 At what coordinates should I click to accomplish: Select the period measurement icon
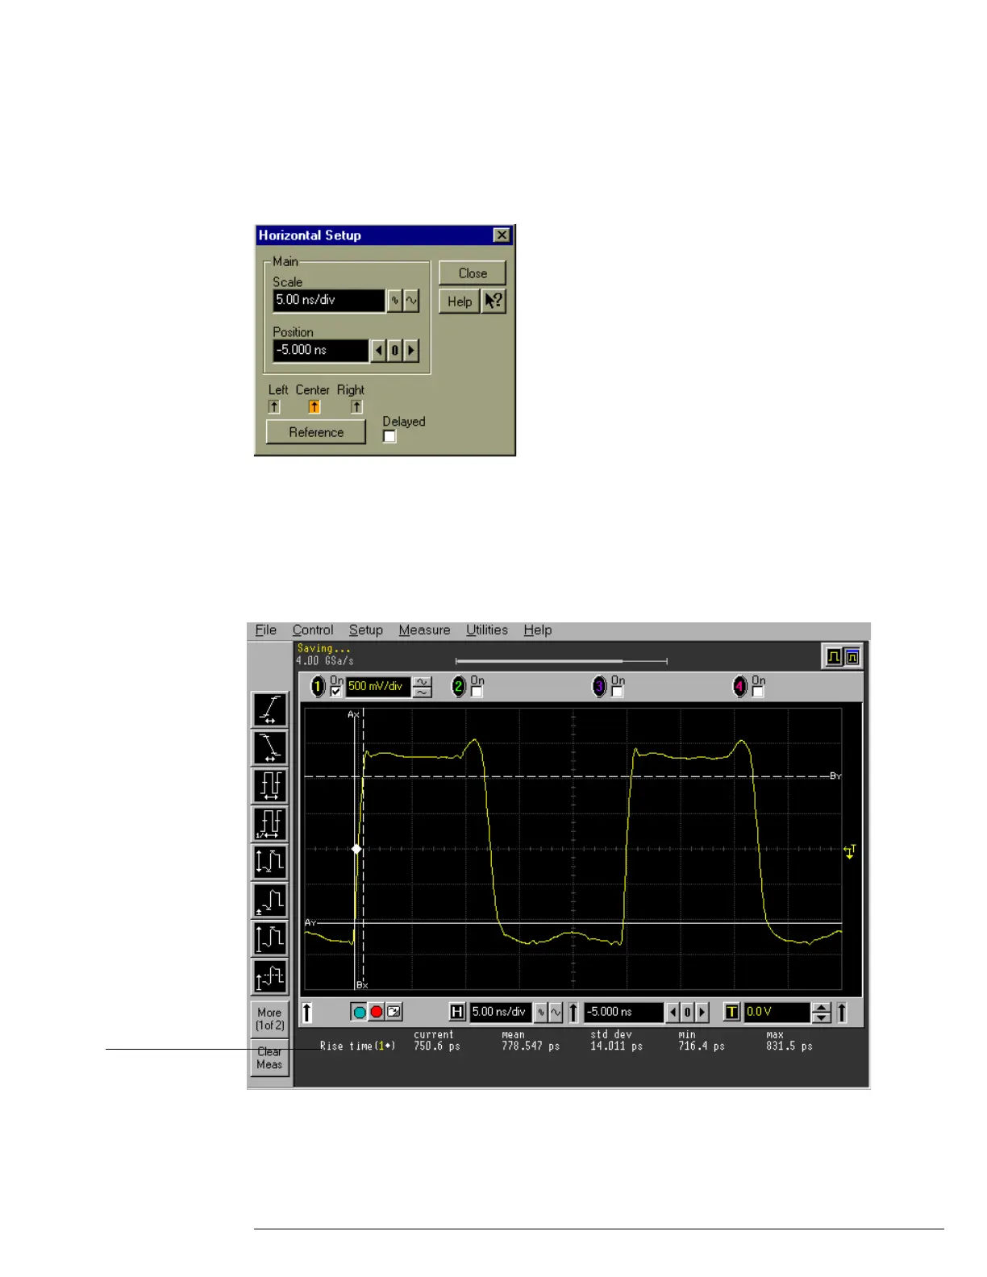coord(270,785)
